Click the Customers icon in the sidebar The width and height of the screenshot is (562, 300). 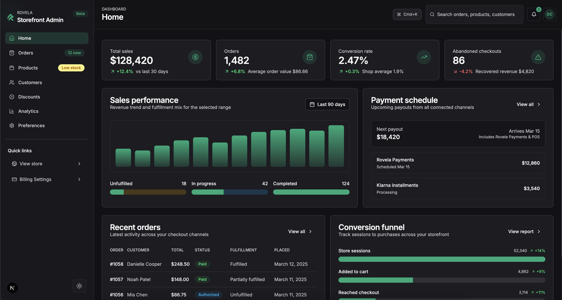pos(12,82)
